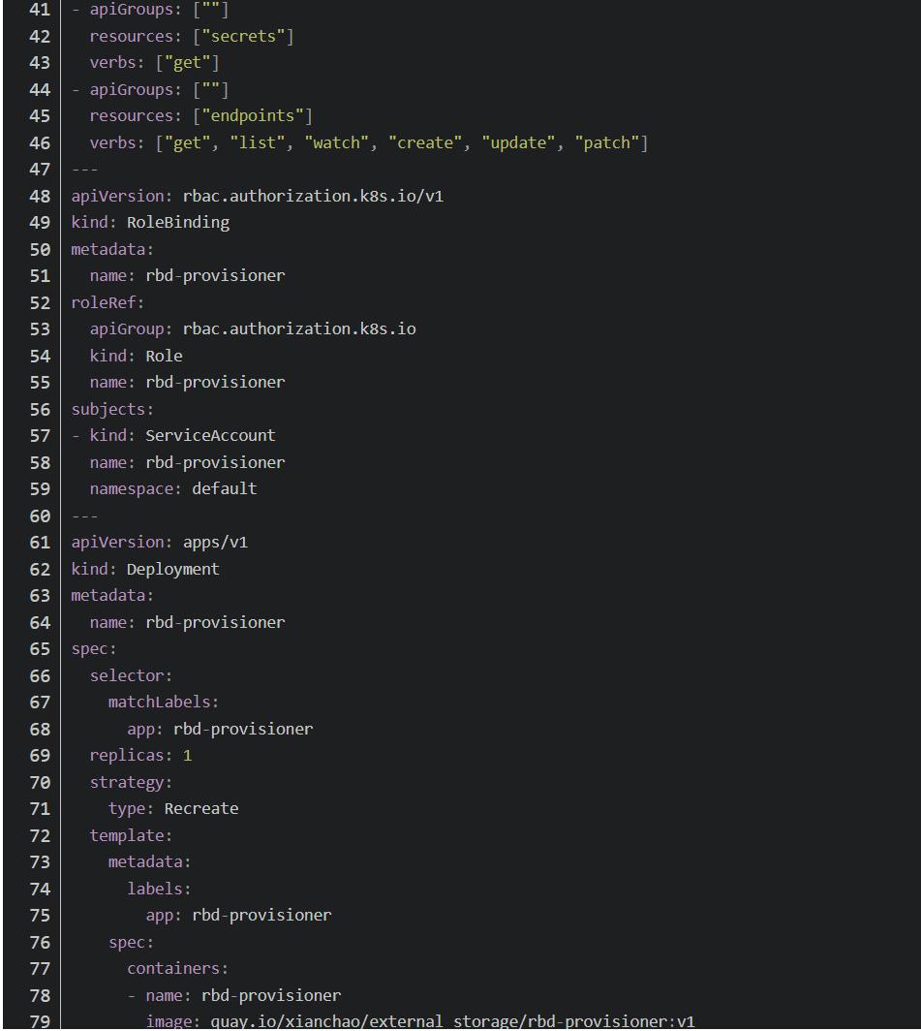Click rbac.authorization.k8s.io/v1 apiVersion value
The image size is (921, 1031).
tap(313, 196)
